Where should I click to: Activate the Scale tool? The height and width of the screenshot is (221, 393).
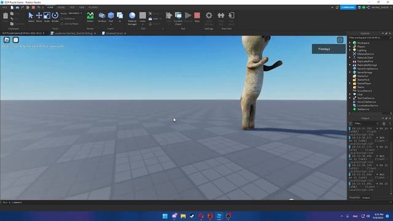coord(47,17)
